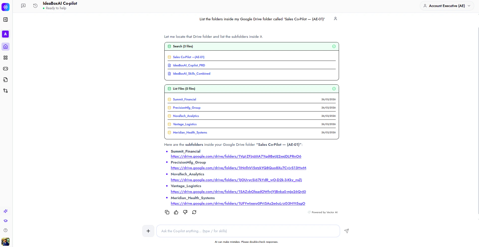Screen dimensions: 479x247
Task: Click the Vantage_Logistics folder icon
Action: pyautogui.click(x=169, y=124)
